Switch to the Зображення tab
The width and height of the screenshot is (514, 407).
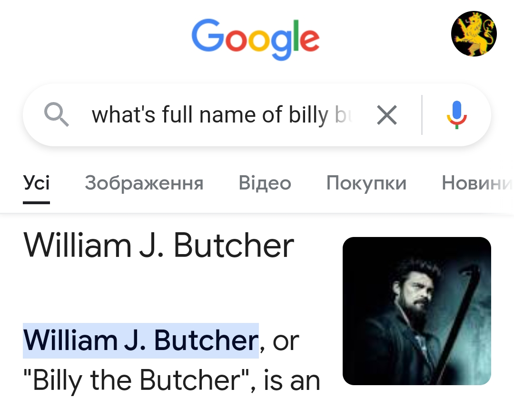point(144,183)
